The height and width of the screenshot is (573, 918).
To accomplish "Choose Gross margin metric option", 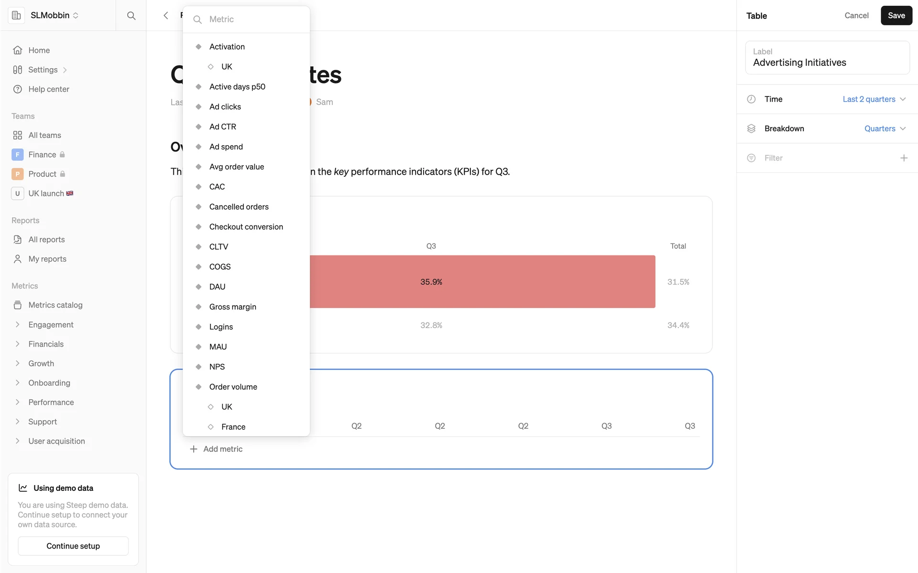I will (x=232, y=307).
